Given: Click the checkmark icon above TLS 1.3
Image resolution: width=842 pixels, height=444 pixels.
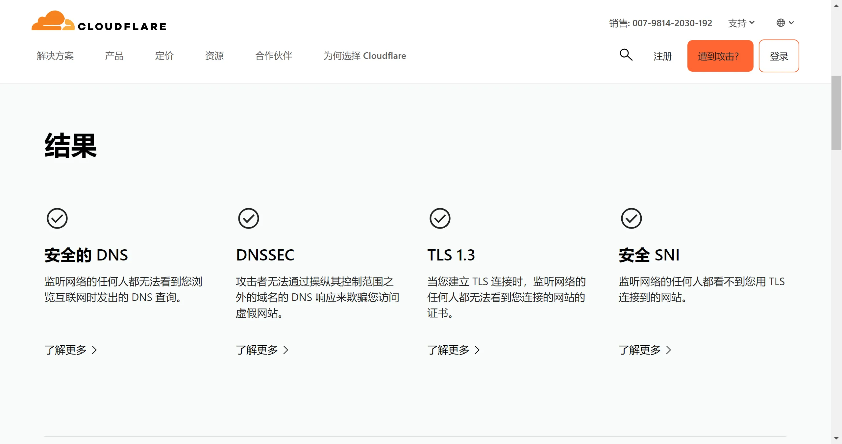Looking at the screenshot, I should pos(440,218).
